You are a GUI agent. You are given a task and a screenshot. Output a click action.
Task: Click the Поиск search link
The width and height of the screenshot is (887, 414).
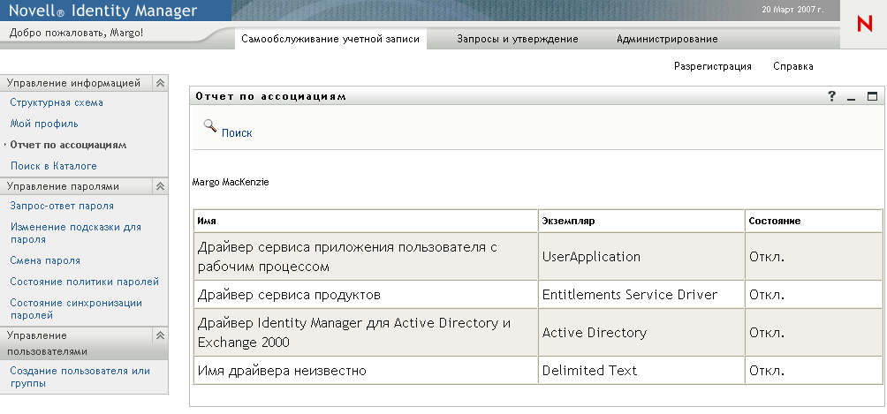[x=237, y=133]
